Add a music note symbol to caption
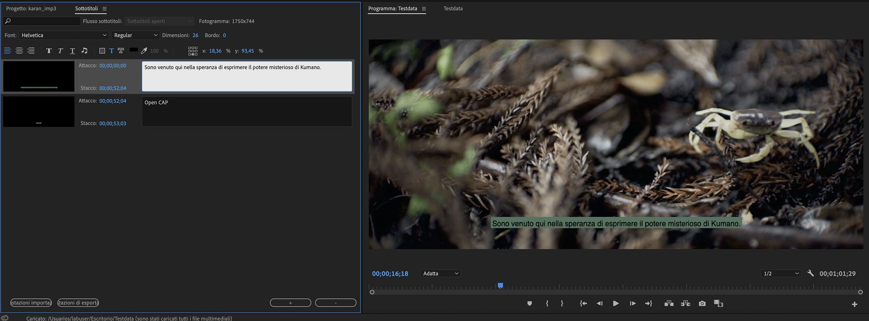The width and height of the screenshot is (869, 321). point(84,51)
